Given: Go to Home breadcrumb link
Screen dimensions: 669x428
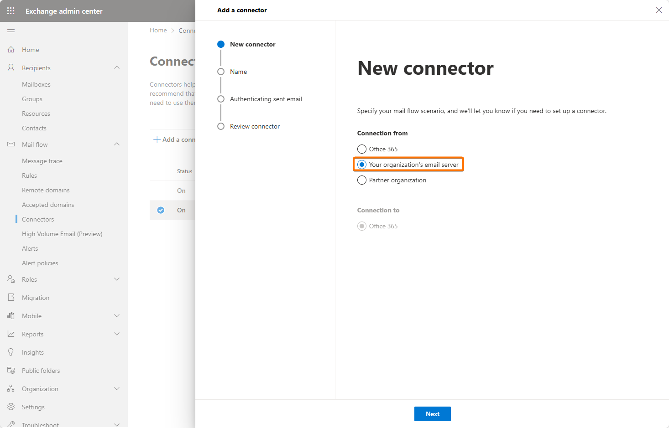Looking at the screenshot, I should click(x=158, y=31).
